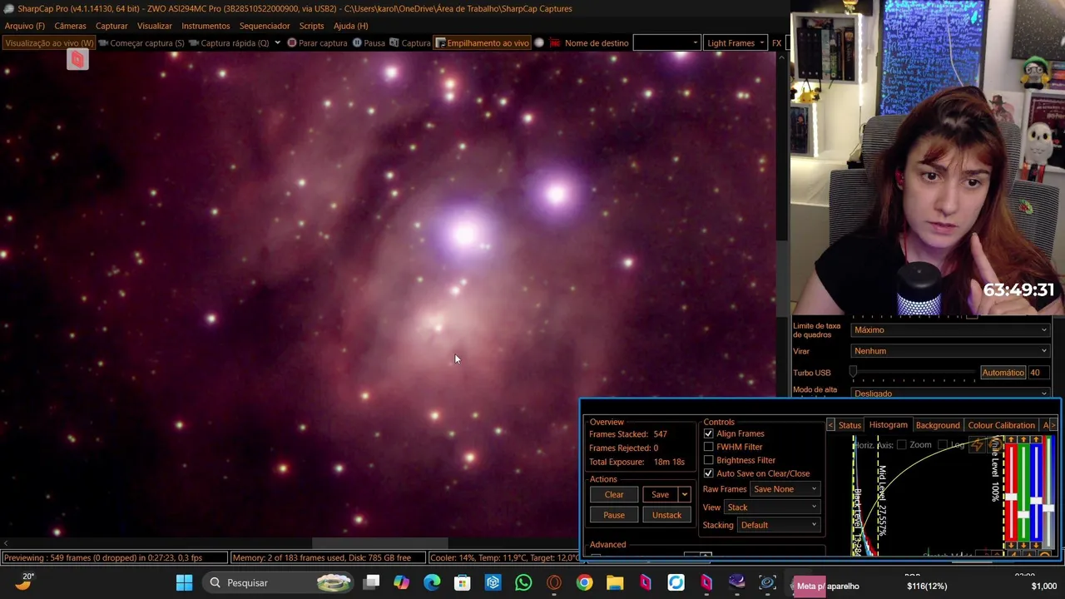Open the Copilot taskbar icon
This screenshot has height=599, width=1065.
[401, 582]
